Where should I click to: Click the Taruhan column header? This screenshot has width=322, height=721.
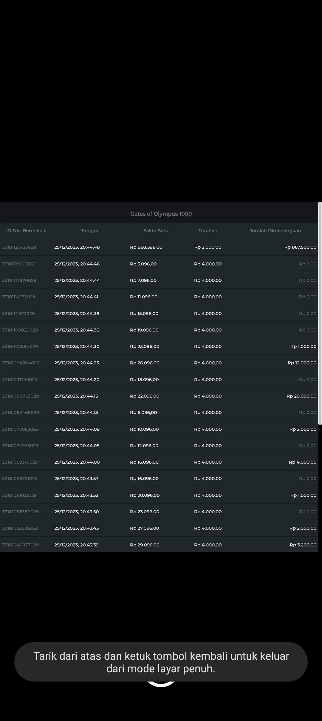(208, 231)
